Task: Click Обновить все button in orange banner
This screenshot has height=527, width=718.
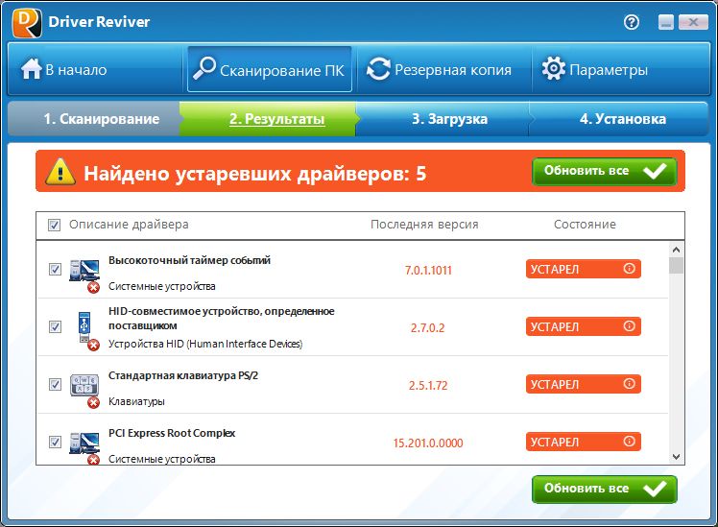Action: pos(605,171)
